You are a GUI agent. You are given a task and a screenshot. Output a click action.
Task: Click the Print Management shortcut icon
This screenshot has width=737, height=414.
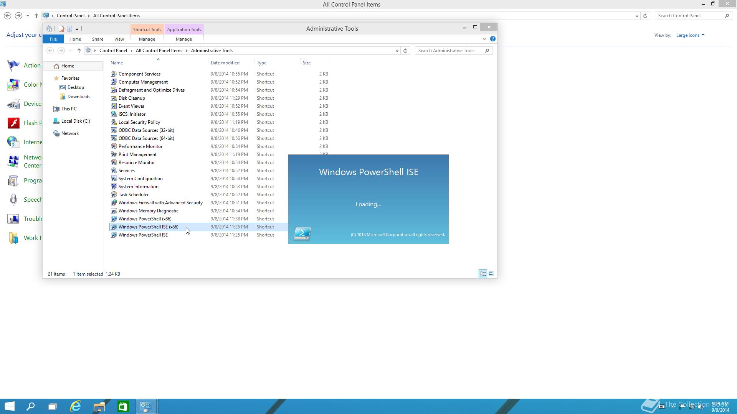114,154
